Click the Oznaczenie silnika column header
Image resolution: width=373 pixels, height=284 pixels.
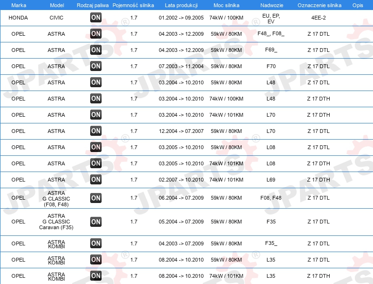click(320, 5)
